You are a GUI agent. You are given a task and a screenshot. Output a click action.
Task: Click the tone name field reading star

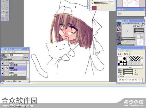130,67
